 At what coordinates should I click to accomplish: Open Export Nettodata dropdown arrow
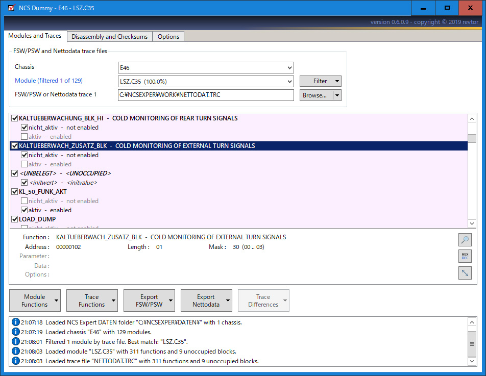click(228, 300)
